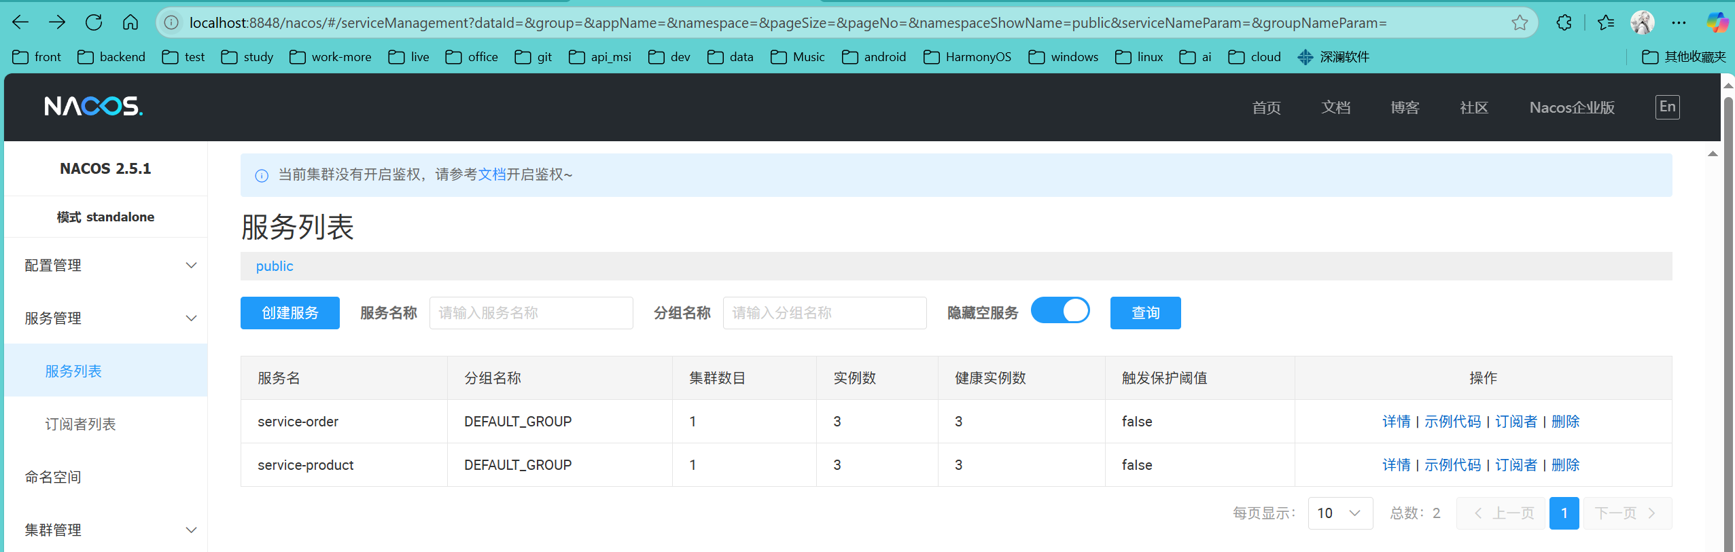Screen dimensions: 1735x552
Task: Click the NACOS logo
Action: point(93,107)
